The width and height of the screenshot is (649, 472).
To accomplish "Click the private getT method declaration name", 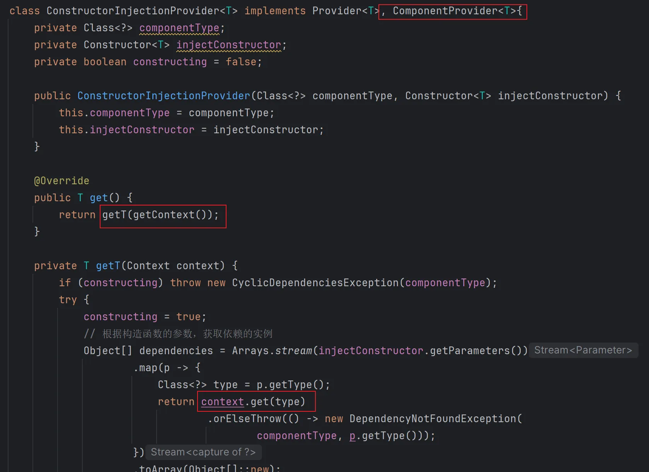I will pos(108,266).
